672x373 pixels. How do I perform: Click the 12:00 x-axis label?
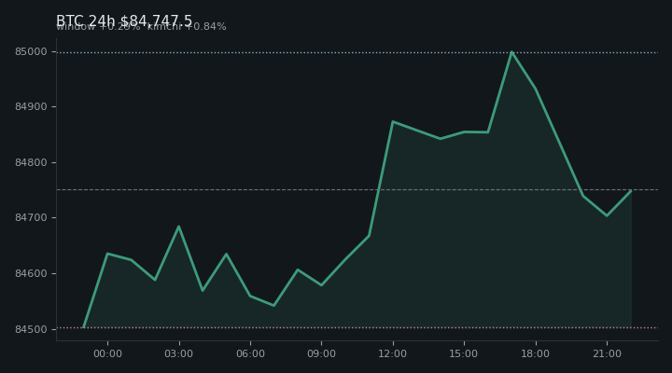point(393,353)
